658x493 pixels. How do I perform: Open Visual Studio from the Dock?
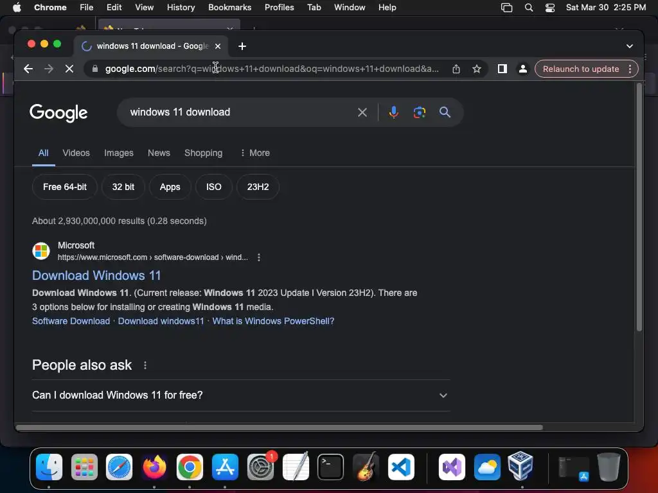point(452,467)
